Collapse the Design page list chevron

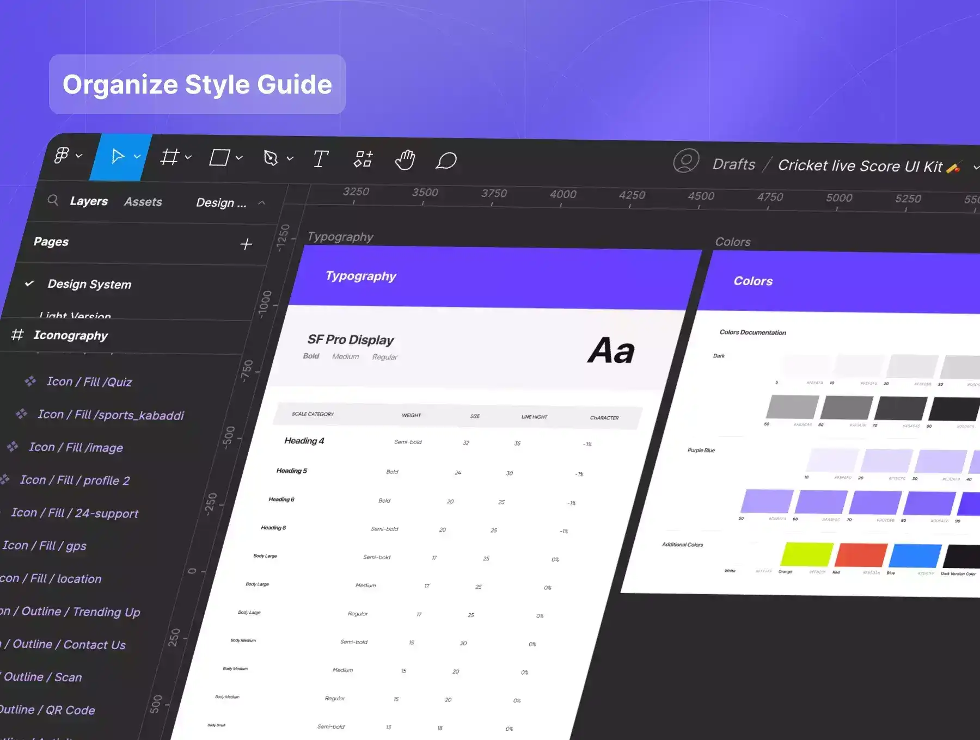coord(262,203)
